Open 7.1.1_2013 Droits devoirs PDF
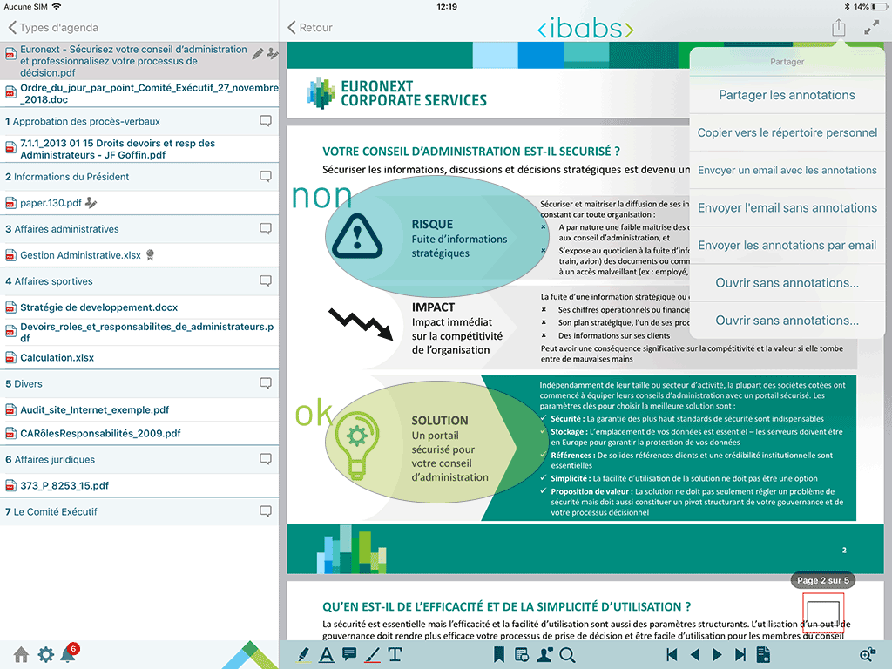 139,148
